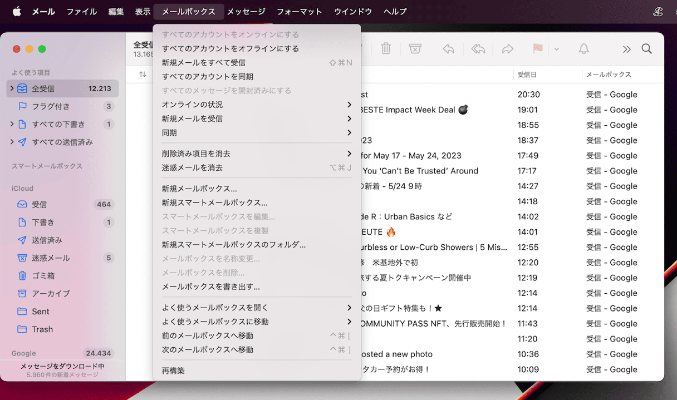Sort by the メールボックス column header
677x400 pixels.
click(x=609, y=75)
